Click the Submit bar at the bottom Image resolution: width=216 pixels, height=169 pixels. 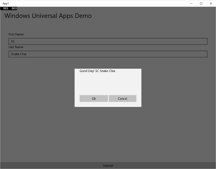(108, 165)
